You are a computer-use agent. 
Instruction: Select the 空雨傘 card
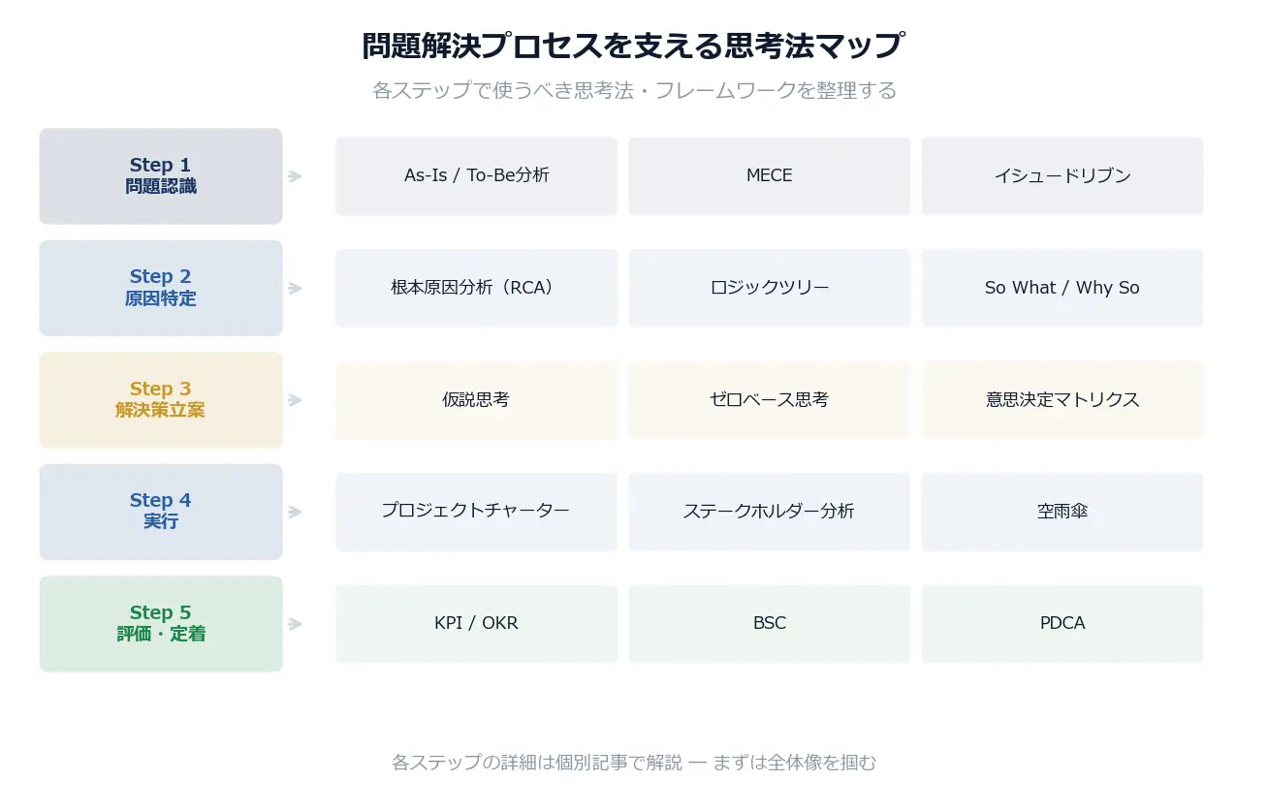pos(1062,512)
